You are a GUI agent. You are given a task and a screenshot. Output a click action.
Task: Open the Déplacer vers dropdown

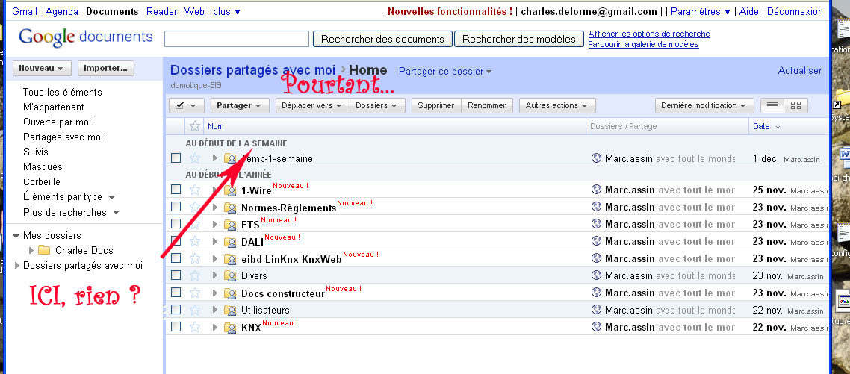tap(313, 105)
